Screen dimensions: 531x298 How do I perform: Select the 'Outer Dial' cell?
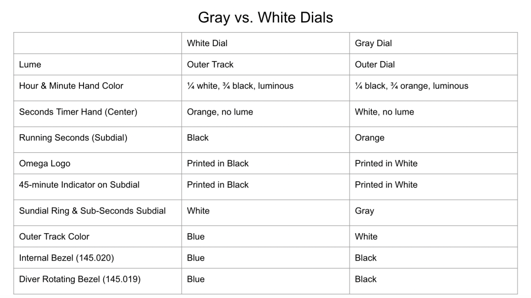(375, 65)
